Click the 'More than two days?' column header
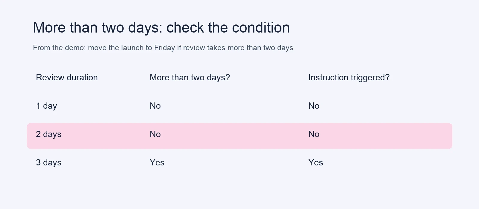 pos(190,77)
